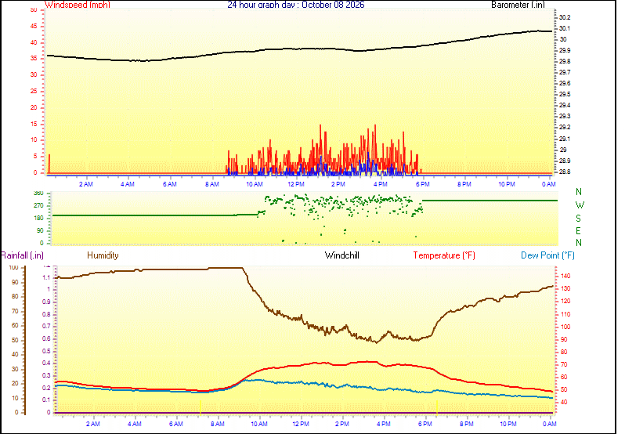Click the red 35 on the windspeed axis
This screenshot has height=434, width=625.
click(x=34, y=58)
